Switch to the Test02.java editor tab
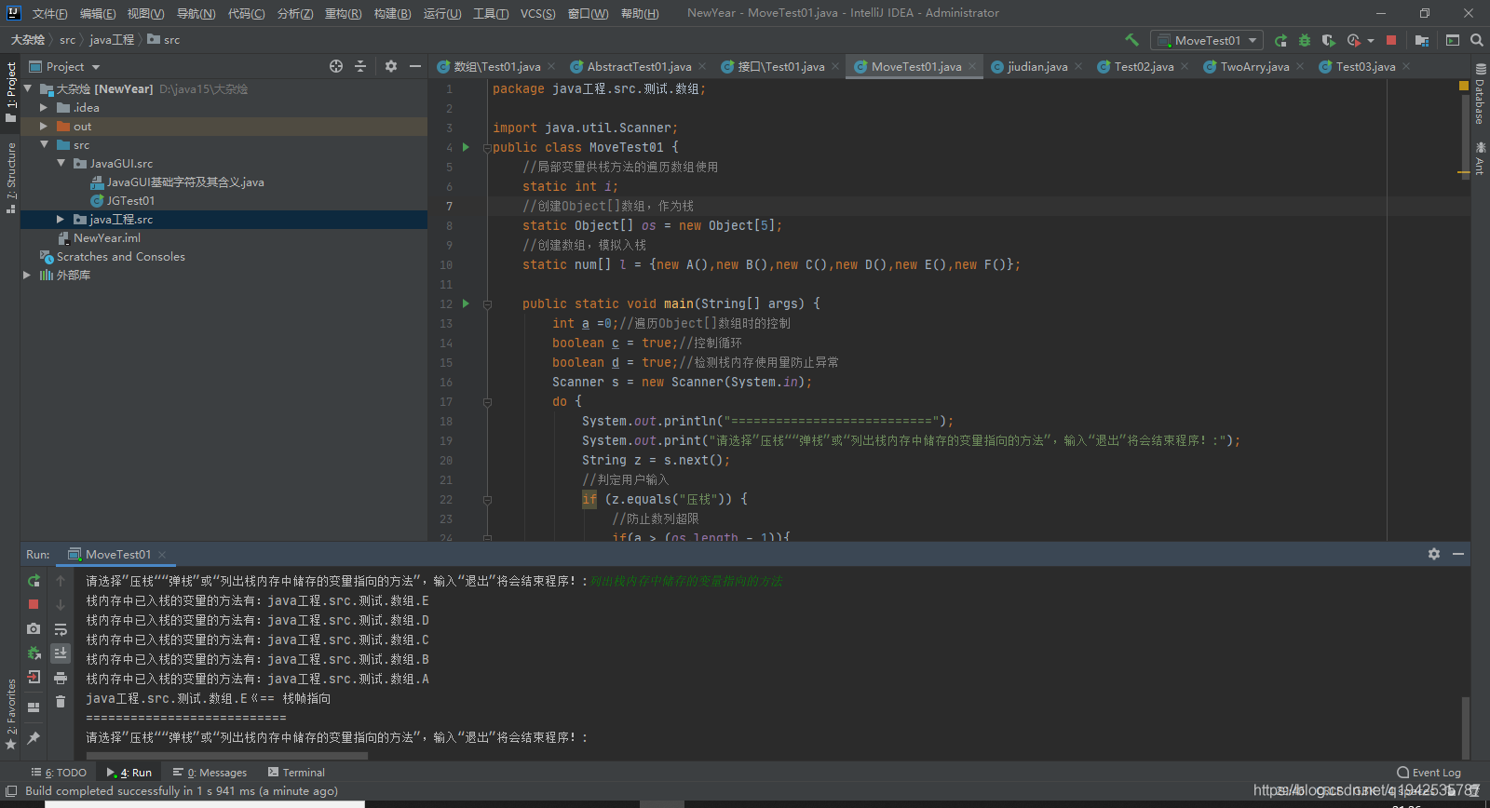The height and width of the screenshot is (808, 1490). click(1143, 67)
